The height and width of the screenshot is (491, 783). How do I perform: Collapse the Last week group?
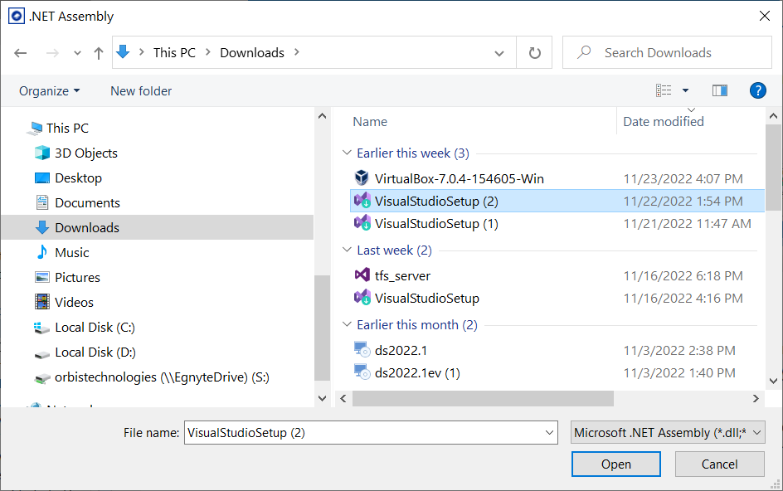pyautogui.click(x=347, y=250)
